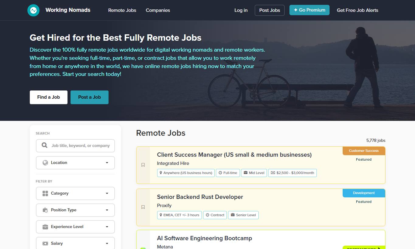Click the Post a Job button
This screenshot has width=415, height=249.
pos(89,97)
